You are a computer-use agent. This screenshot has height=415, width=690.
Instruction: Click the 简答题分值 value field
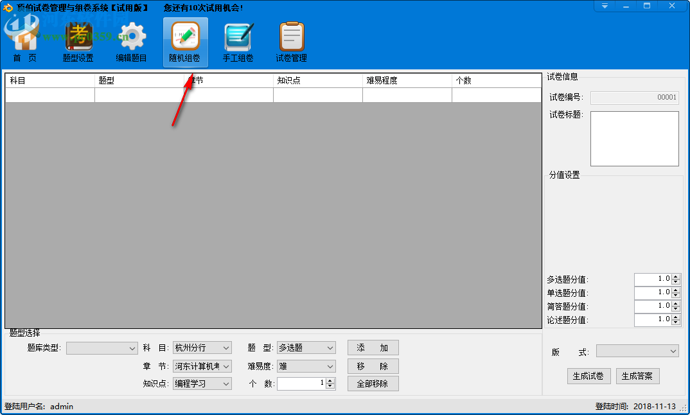653,306
